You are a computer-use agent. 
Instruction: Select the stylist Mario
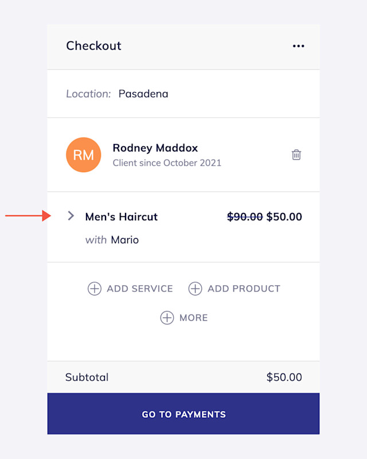click(x=124, y=240)
